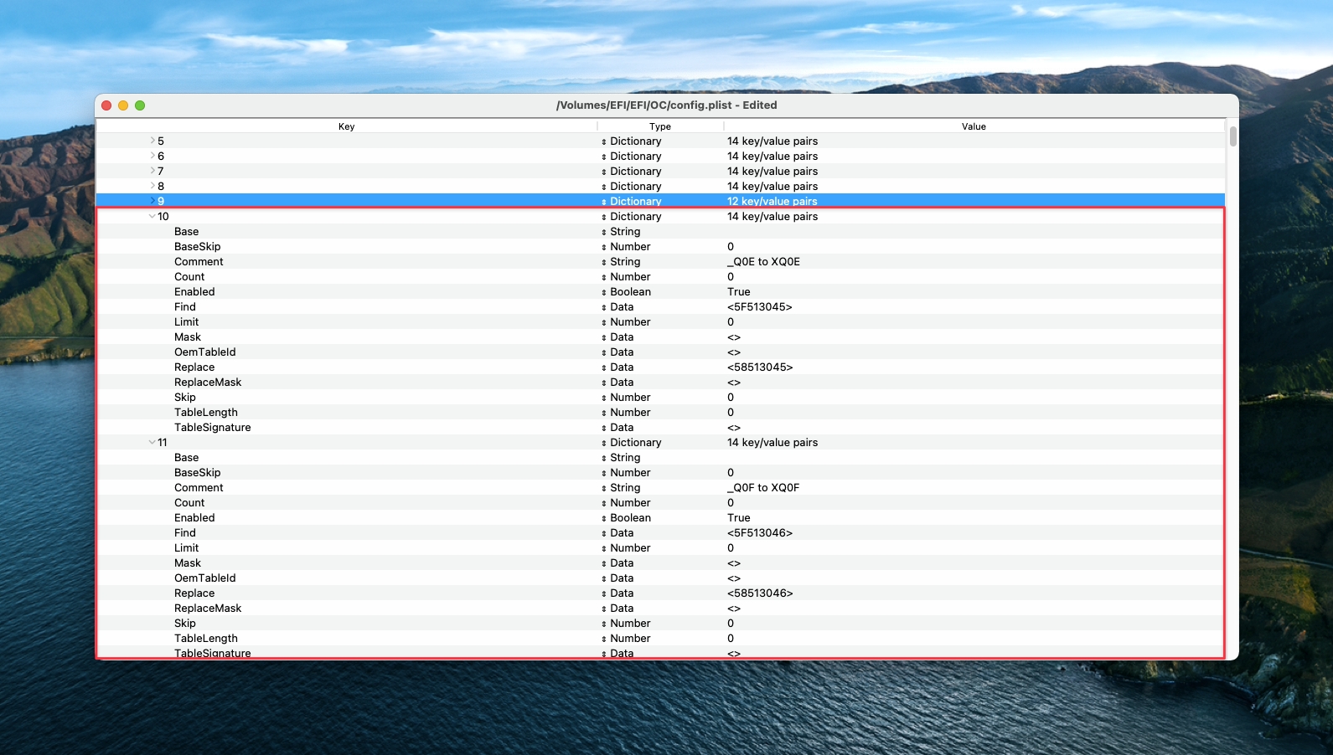This screenshot has height=755, width=1333.
Task: Click the Key column header
Action: tap(346, 126)
